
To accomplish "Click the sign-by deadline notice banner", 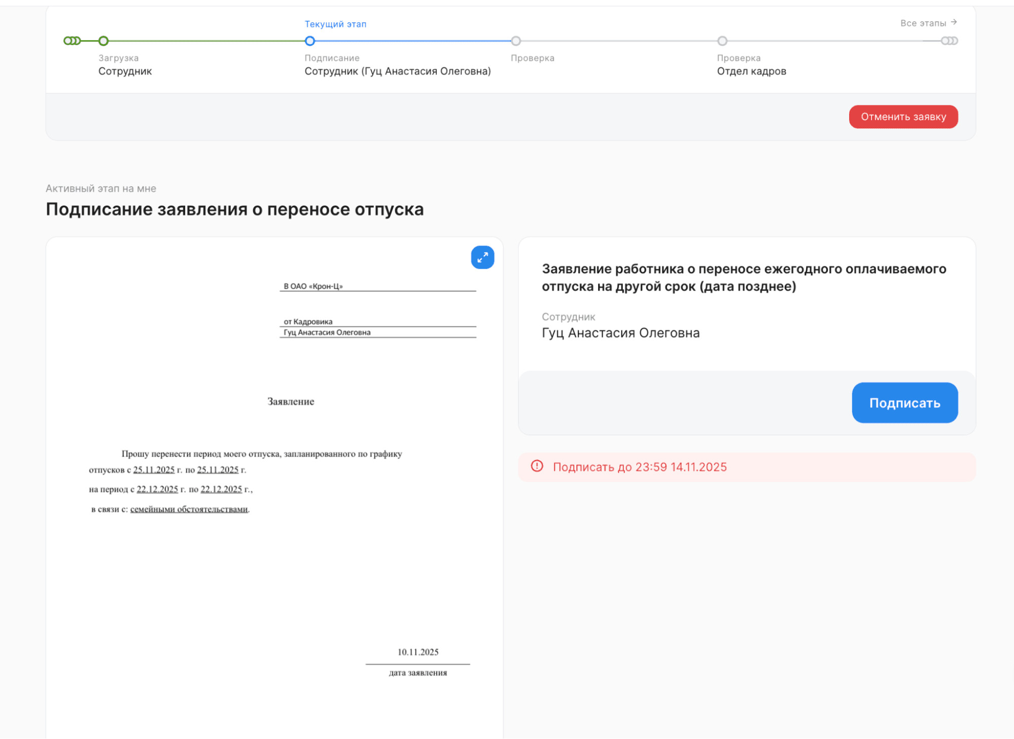I will pyautogui.click(x=746, y=467).
